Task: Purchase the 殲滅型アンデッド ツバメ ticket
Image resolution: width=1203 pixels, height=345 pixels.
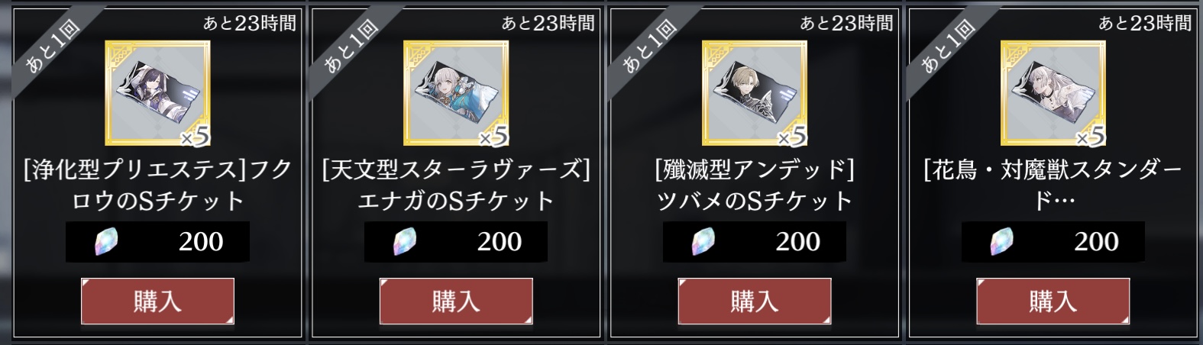Action: [755, 301]
